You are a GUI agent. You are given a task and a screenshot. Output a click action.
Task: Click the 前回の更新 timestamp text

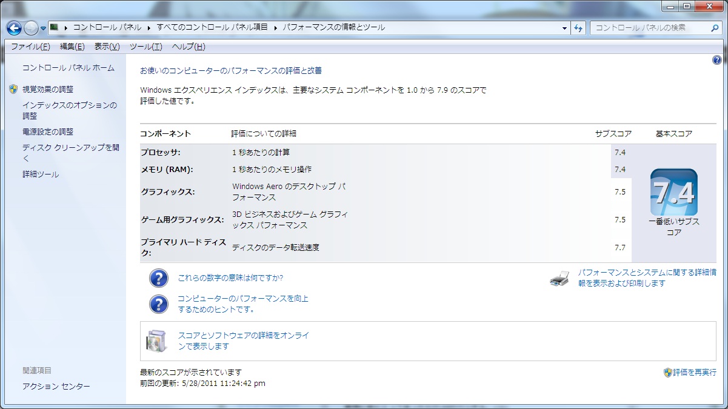tap(202, 384)
